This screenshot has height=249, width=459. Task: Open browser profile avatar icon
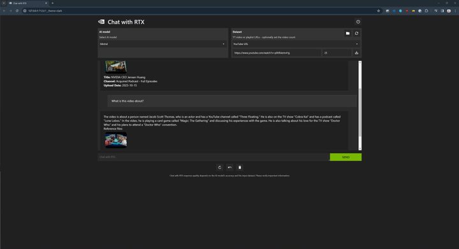pos(449,11)
